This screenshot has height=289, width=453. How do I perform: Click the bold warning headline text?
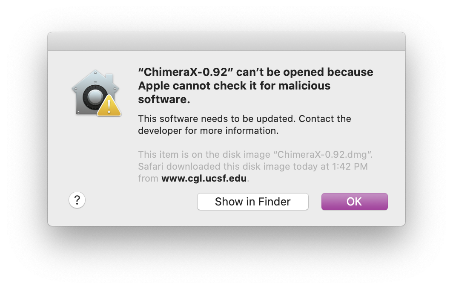coord(255,85)
